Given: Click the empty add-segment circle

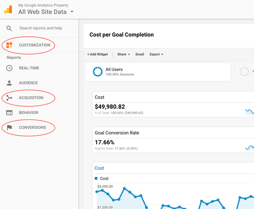Looking at the screenshot, I should (x=244, y=71).
